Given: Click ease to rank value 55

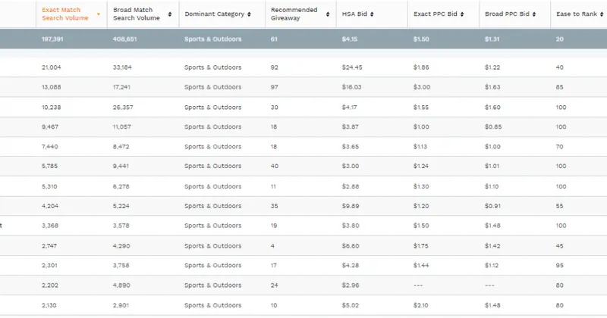Looking at the screenshot, I should coord(559,206).
